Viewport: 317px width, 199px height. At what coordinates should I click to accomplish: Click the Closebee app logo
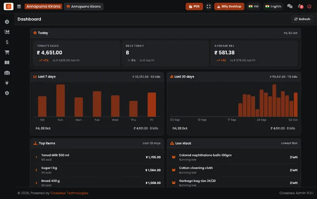tap(8, 7)
